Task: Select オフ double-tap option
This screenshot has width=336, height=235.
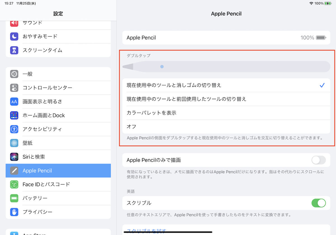Action: [x=226, y=126]
